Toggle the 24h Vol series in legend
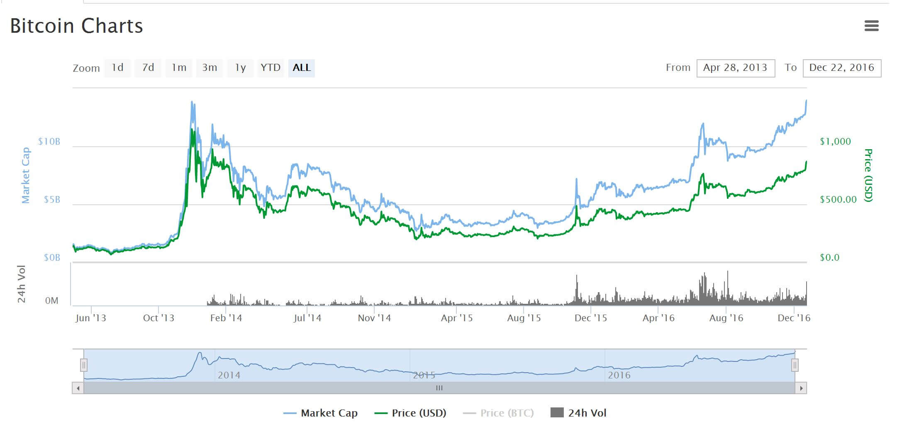This screenshot has height=424, width=897. tap(578, 413)
